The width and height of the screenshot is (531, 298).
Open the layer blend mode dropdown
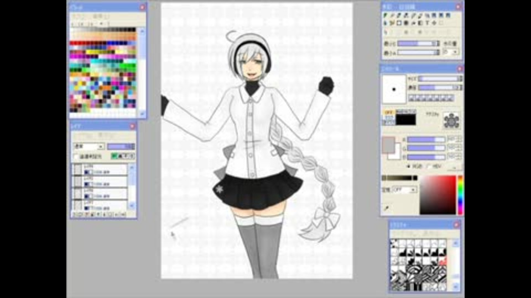click(88, 147)
